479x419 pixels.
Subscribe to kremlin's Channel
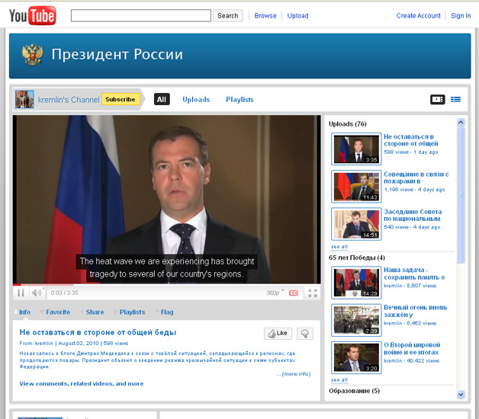[x=121, y=99]
